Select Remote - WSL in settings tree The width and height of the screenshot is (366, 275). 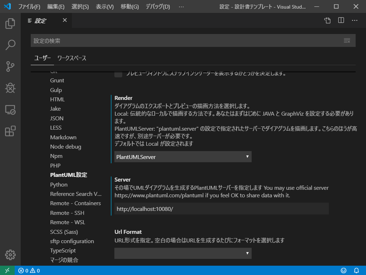pyautogui.click(x=68, y=222)
